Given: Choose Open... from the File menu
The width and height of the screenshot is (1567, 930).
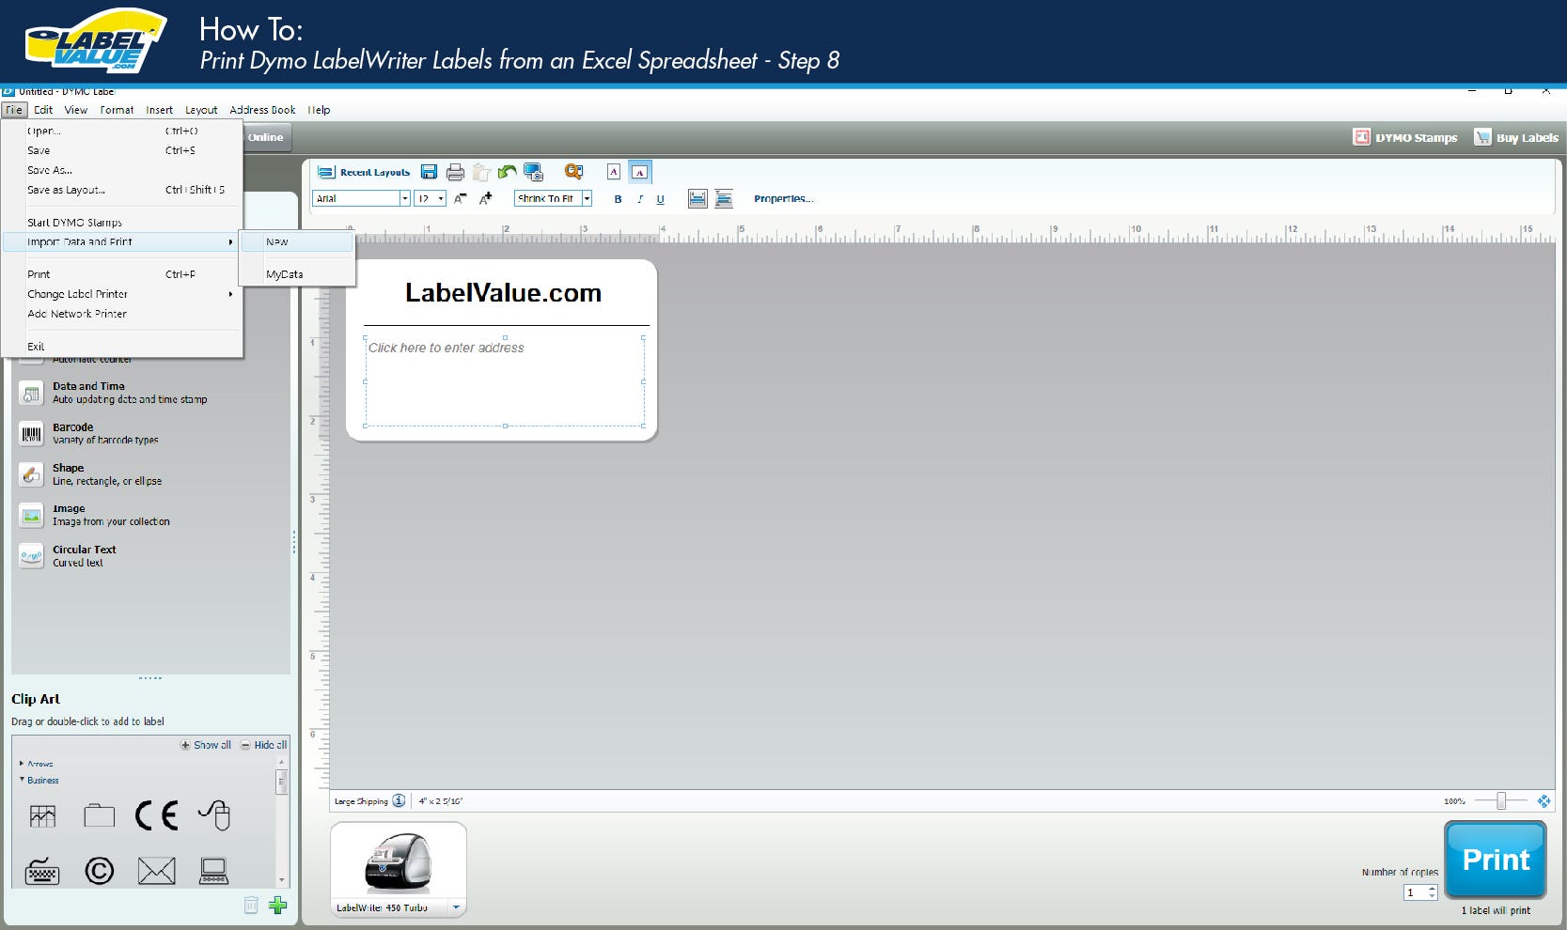Looking at the screenshot, I should (x=122, y=131).
